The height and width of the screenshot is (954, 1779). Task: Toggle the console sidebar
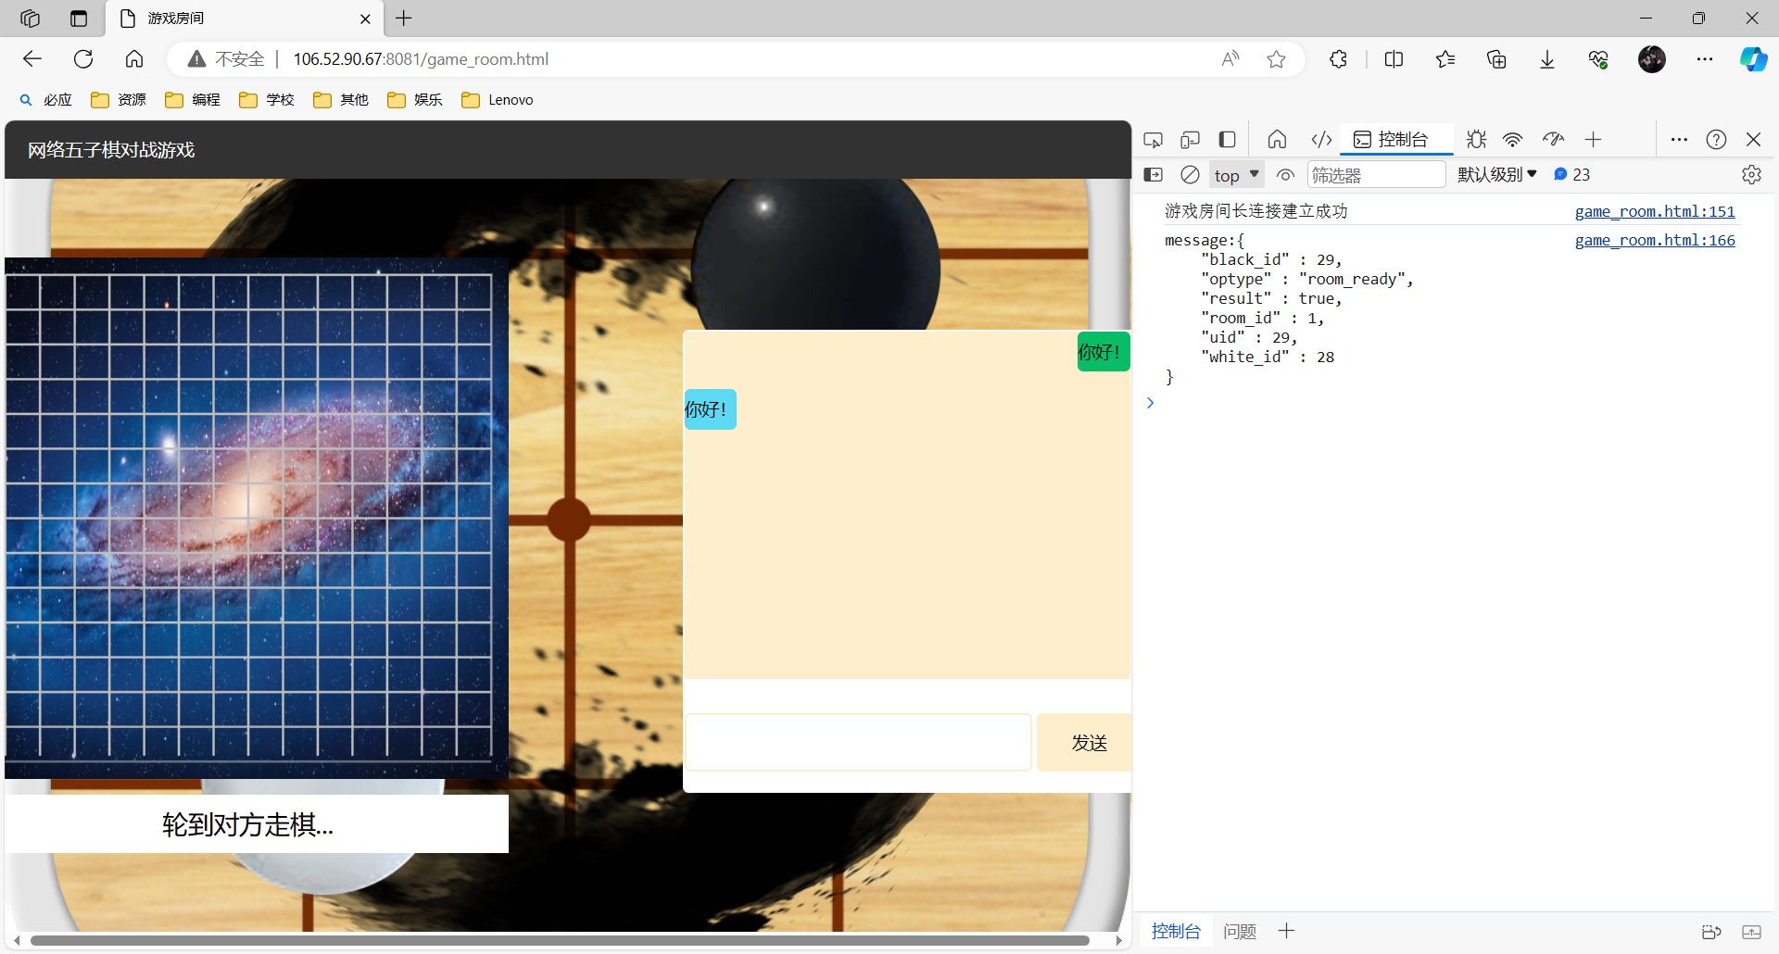[1154, 175]
